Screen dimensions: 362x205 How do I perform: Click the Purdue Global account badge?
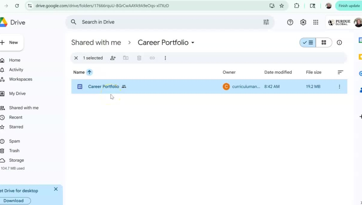point(339,22)
